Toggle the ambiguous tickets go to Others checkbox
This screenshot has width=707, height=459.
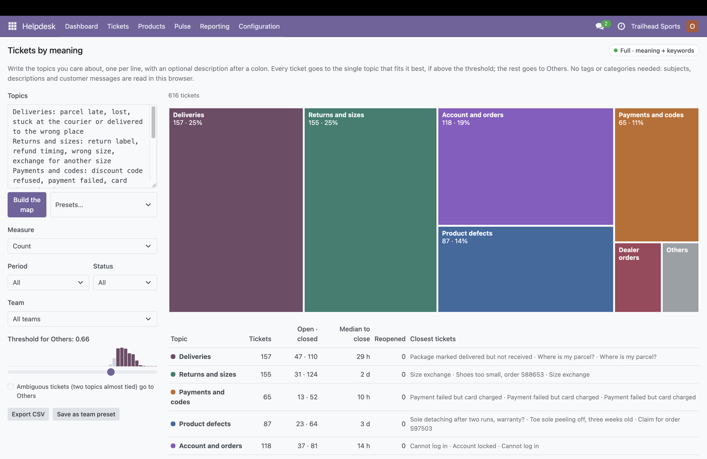pos(11,387)
